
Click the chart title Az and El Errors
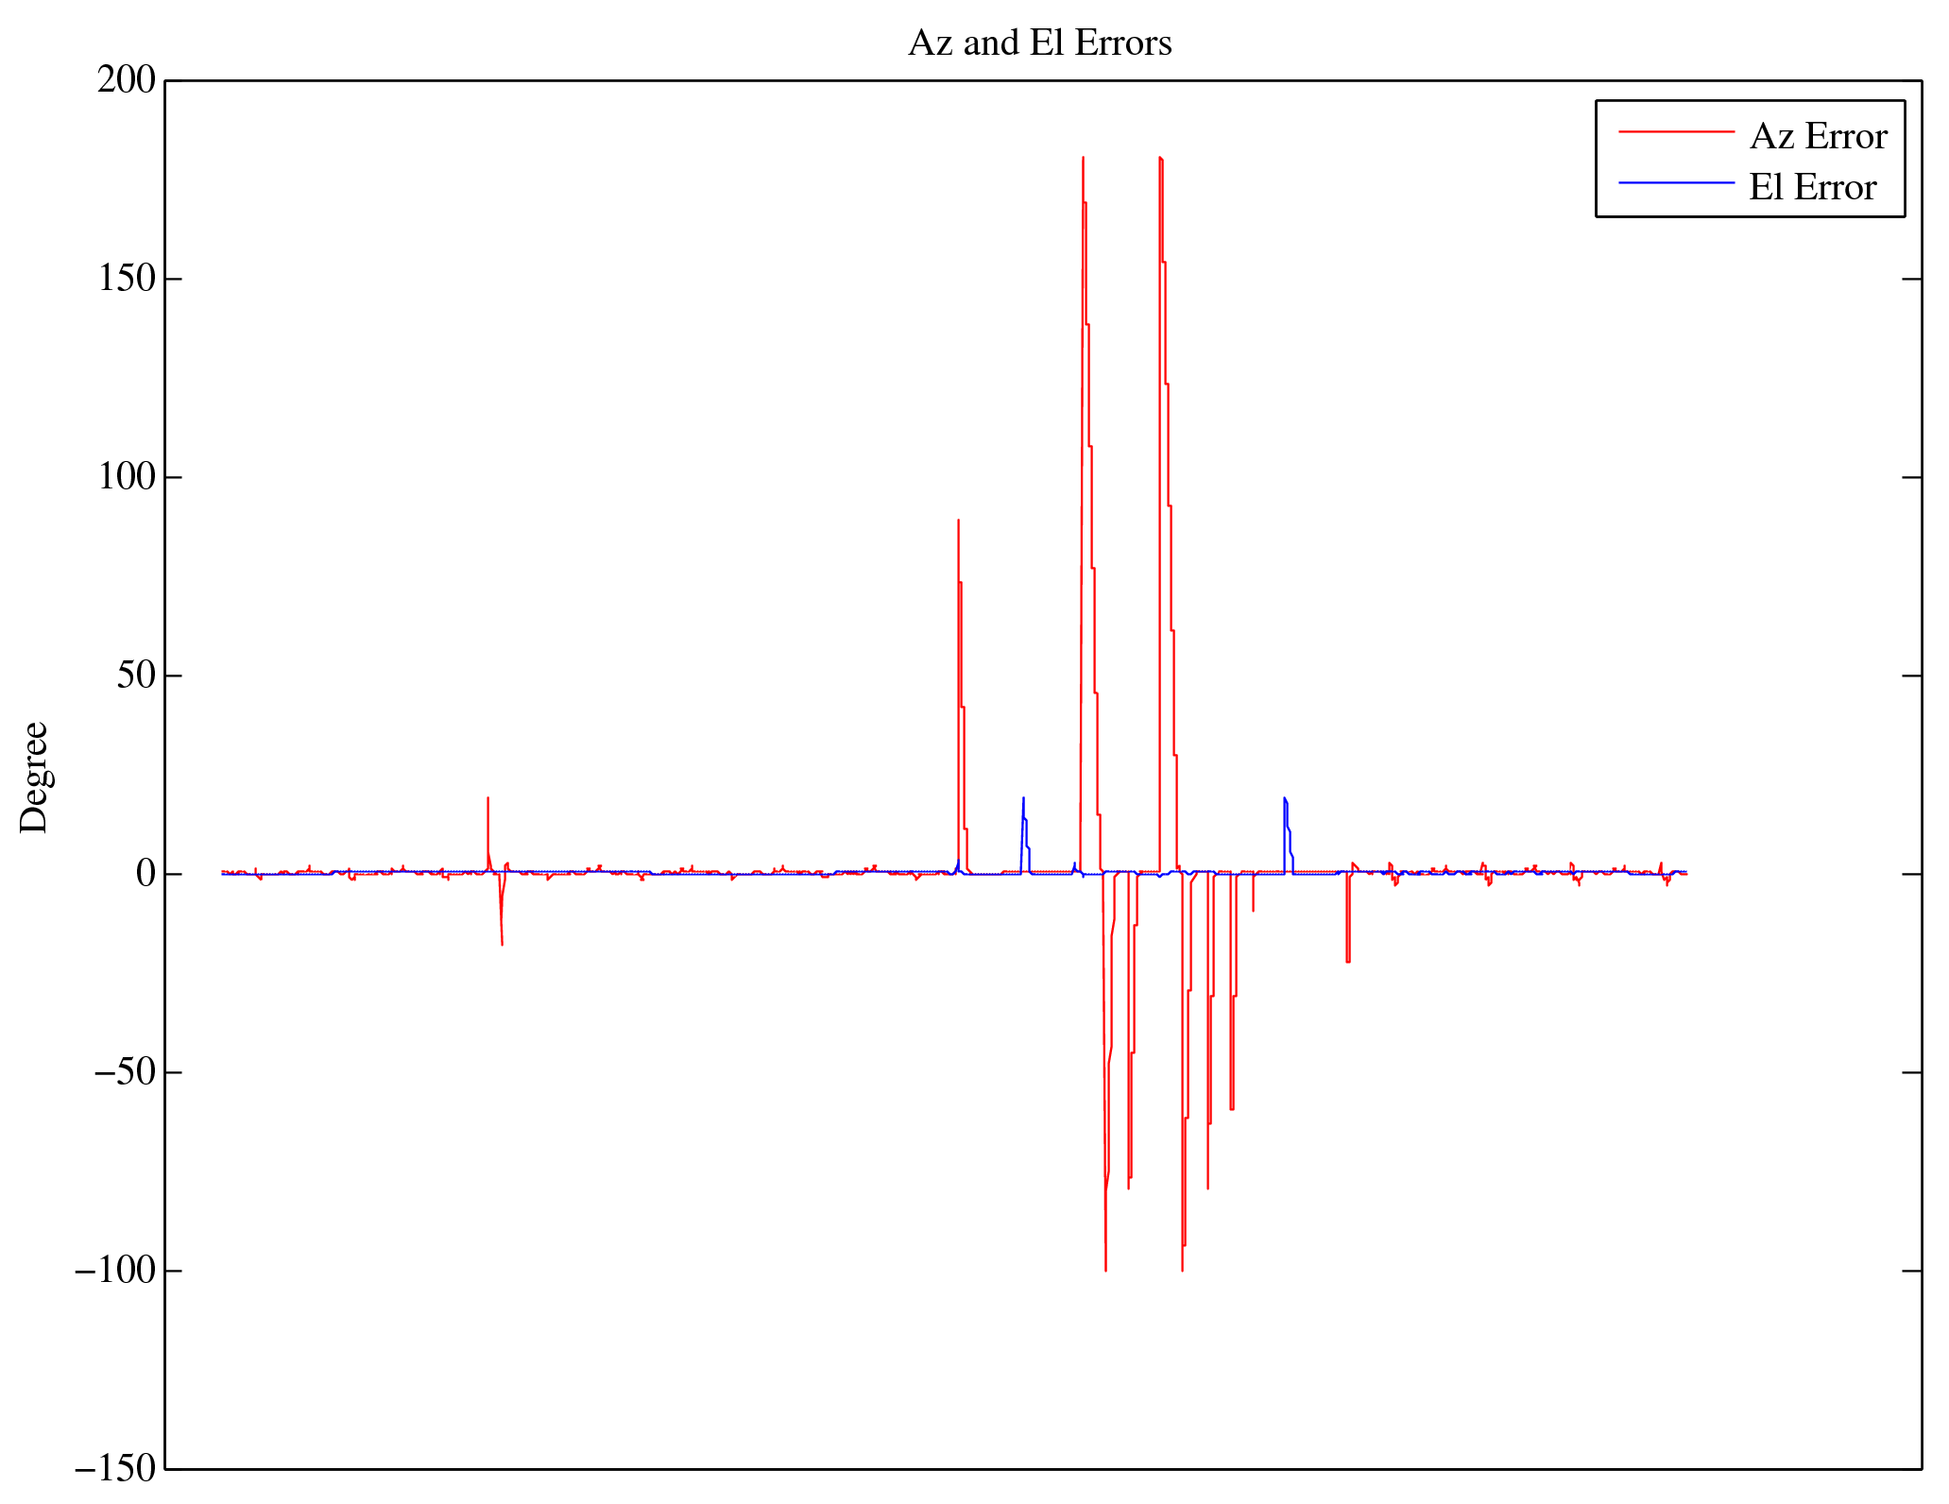tap(1039, 43)
